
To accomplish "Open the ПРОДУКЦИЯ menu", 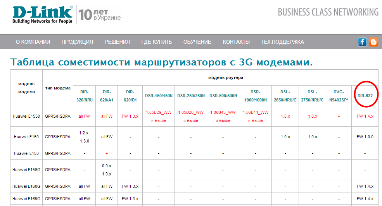I will 77,42.
